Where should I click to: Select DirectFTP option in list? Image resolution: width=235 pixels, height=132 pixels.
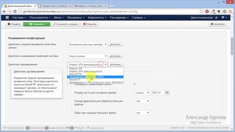click(95, 80)
